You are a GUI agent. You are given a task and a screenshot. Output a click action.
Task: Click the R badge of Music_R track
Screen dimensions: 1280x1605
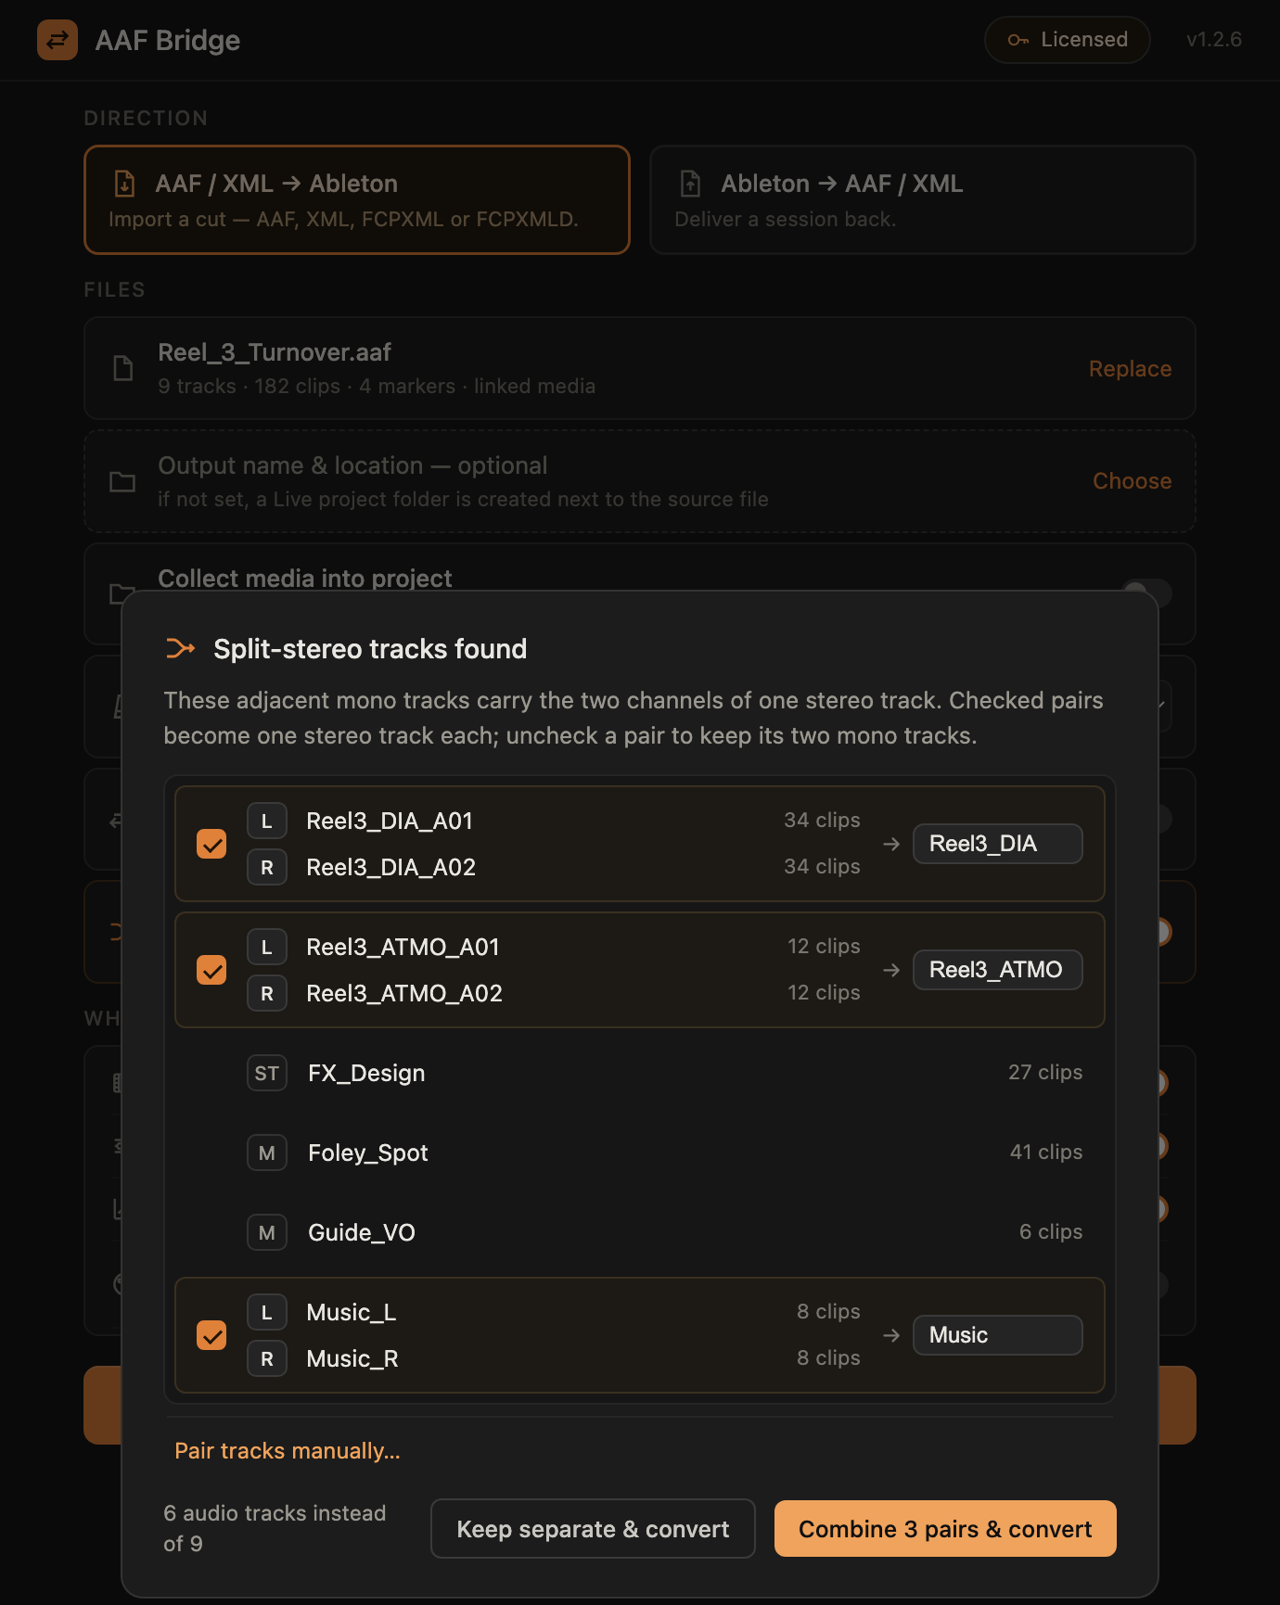267,1358
